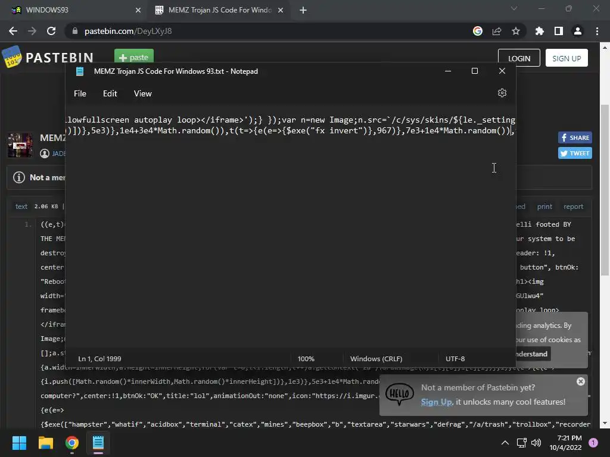Click the Google icon in address bar
610x457 pixels.
(x=477, y=31)
